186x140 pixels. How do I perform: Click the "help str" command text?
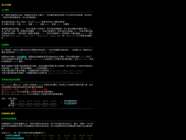[71, 36]
